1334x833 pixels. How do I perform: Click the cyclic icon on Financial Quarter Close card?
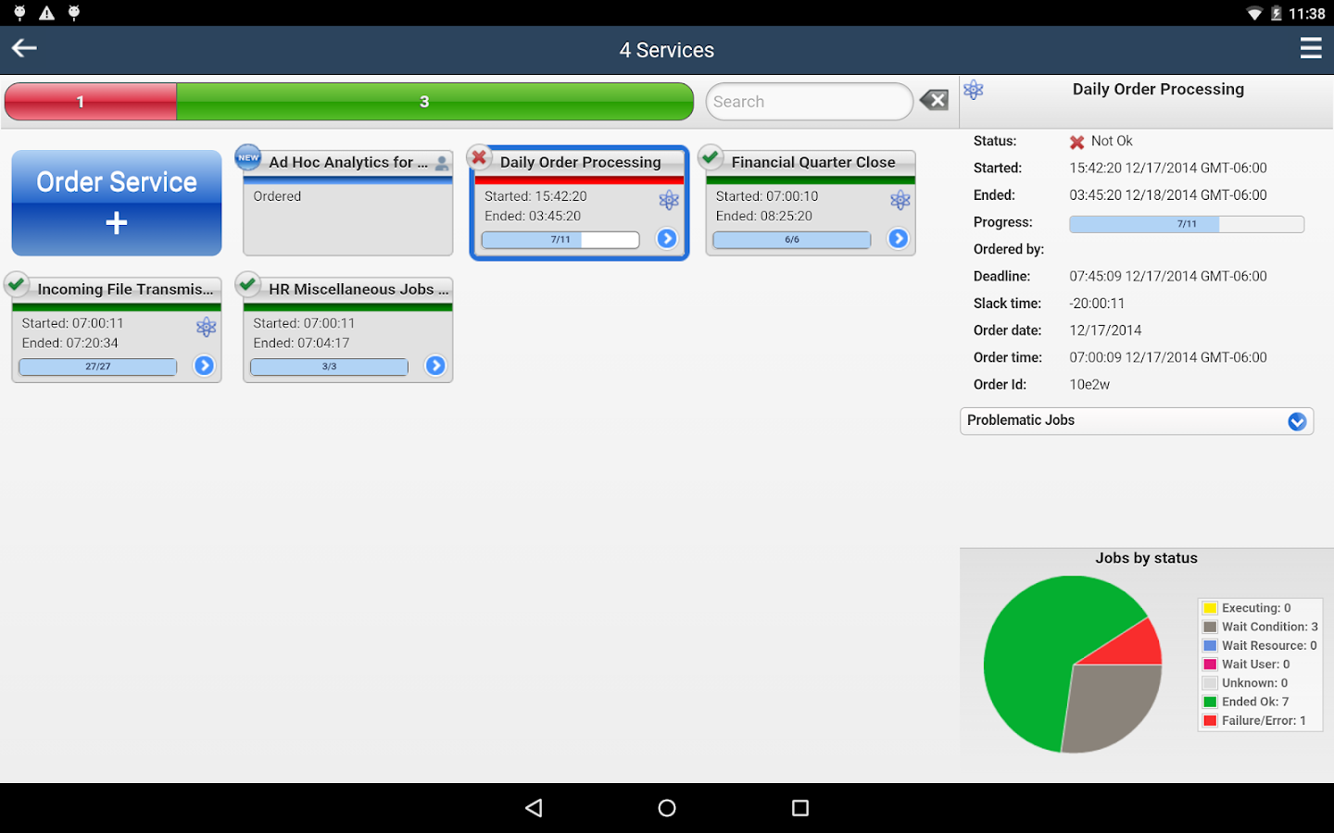click(900, 200)
